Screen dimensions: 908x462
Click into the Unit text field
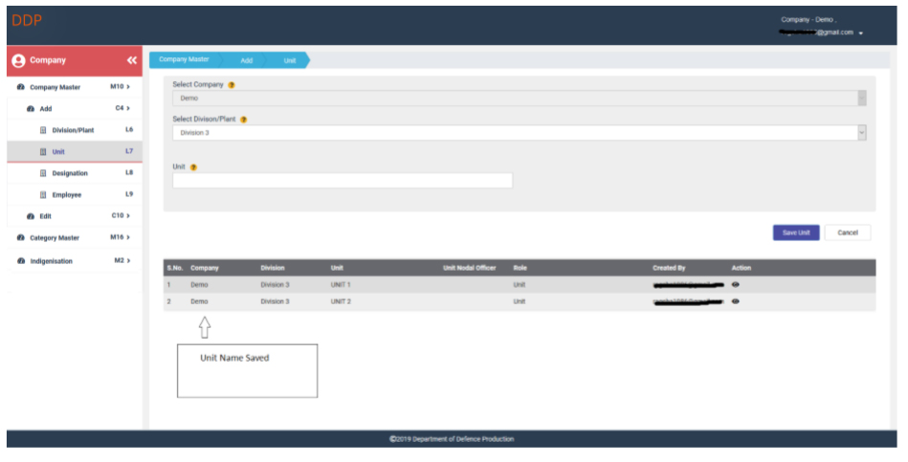click(343, 181)
